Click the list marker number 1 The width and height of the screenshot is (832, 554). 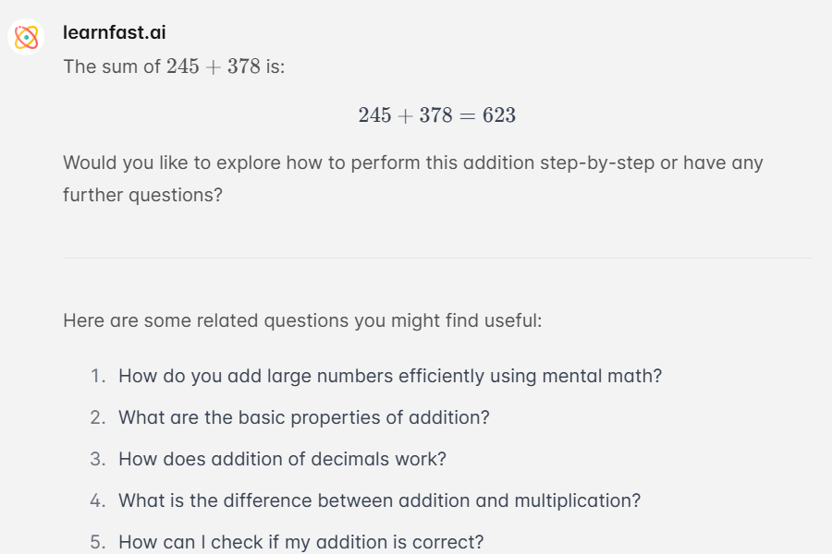tap(98, 376)
